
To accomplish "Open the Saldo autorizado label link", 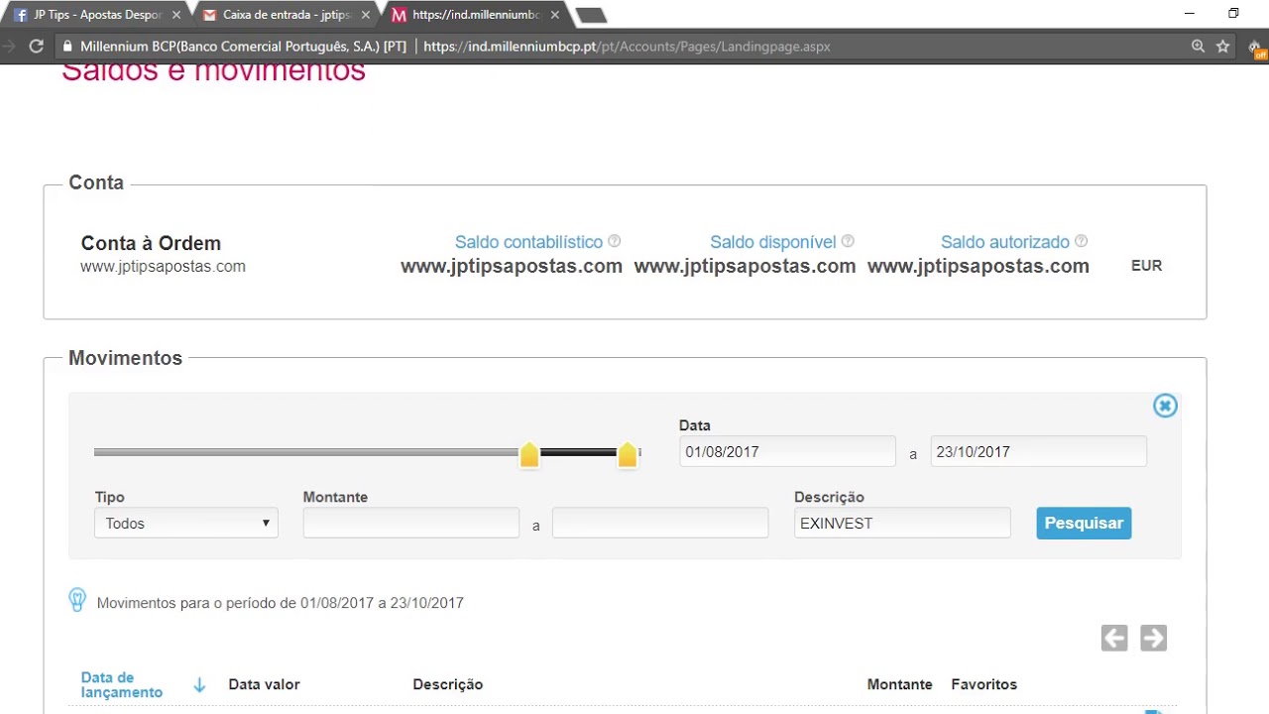I will click(x=1005, y=242).
